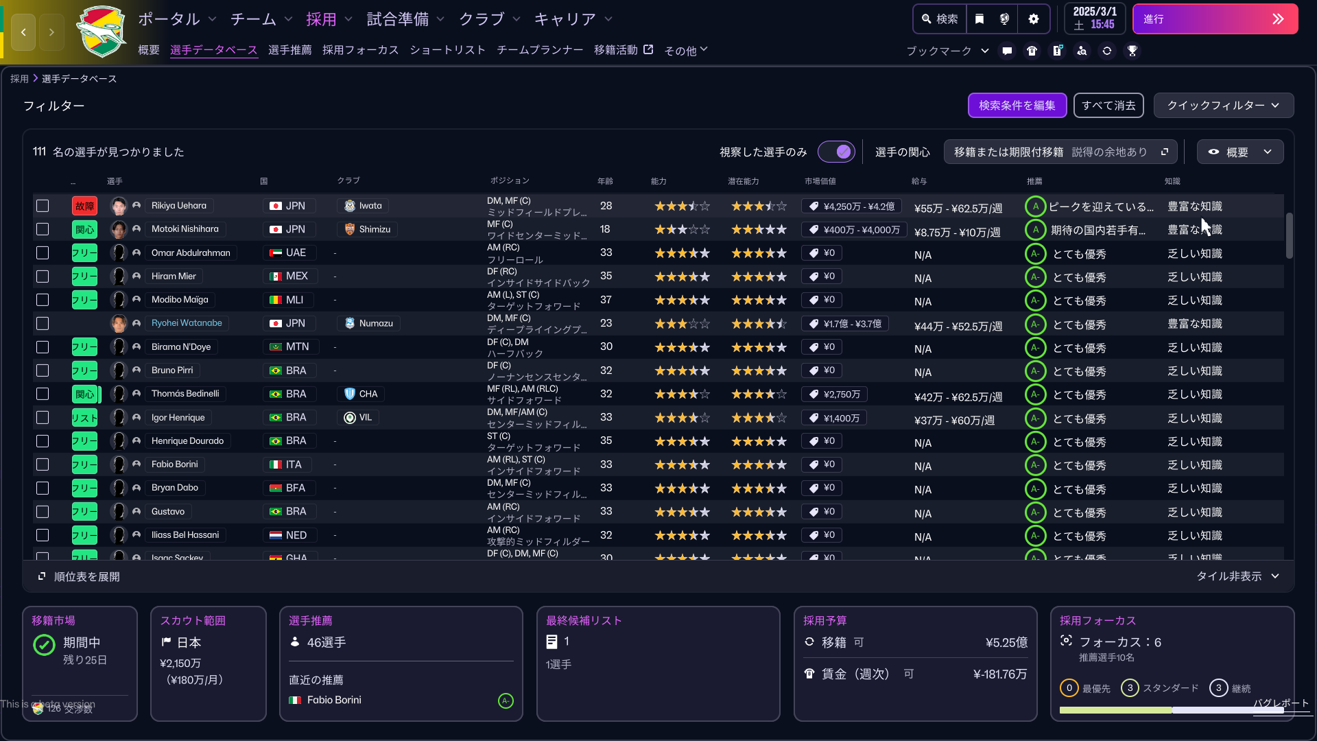Open the 概要 view dropdown

pos(1240,152)
